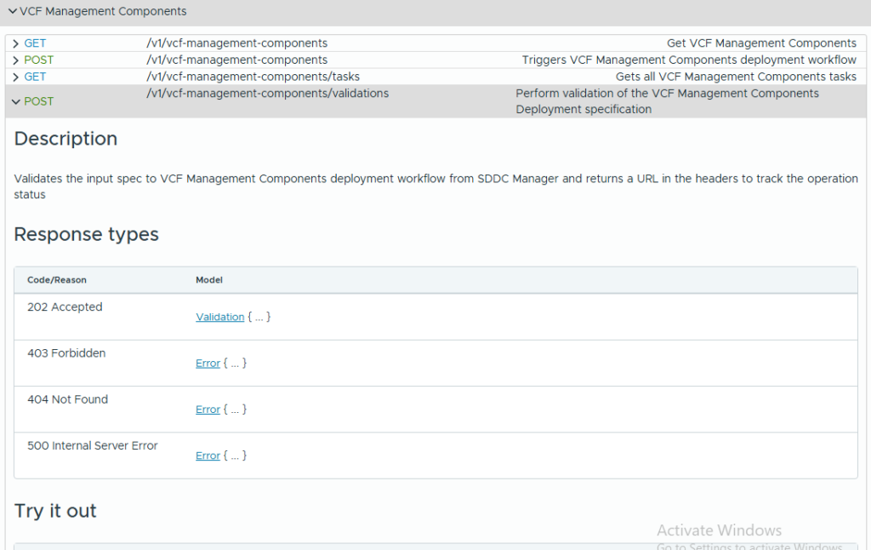Collapse the VCF Management Components section chevron

pyautogui.click(x=12, y=12)
